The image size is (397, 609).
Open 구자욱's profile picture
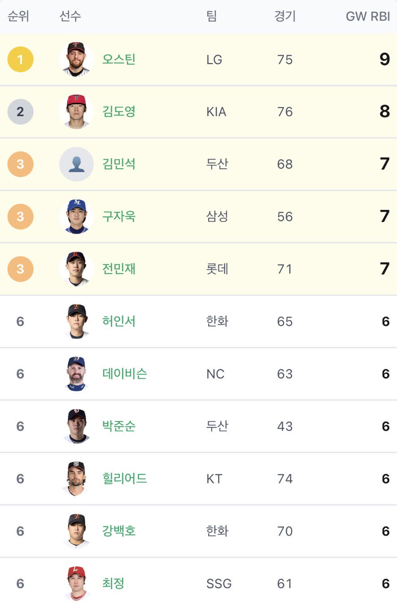point(76,217)
